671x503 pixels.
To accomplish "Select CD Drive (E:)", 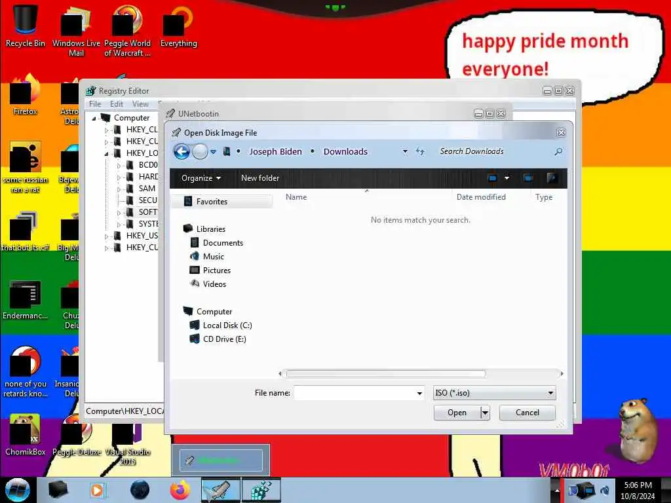I will click(x=224, y=339).
